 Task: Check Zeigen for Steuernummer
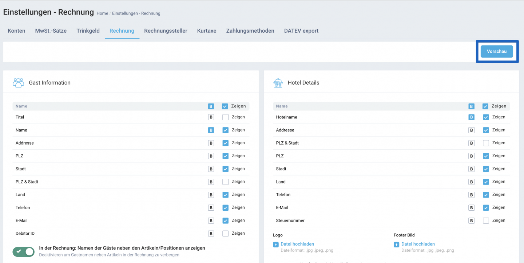click(x=486, y=220)
